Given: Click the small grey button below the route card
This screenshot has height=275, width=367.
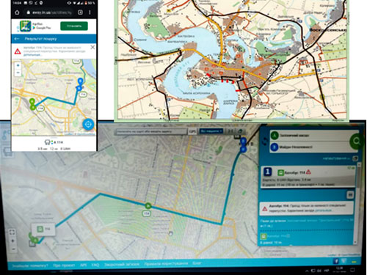Looking at the screenshot, I should (350, 195).
